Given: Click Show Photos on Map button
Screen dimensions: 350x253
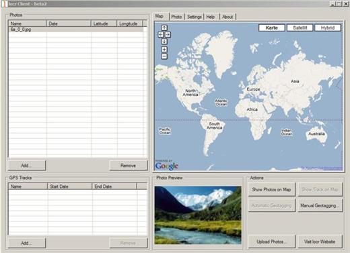Looking at the screenshot, I should coord(271,189).
